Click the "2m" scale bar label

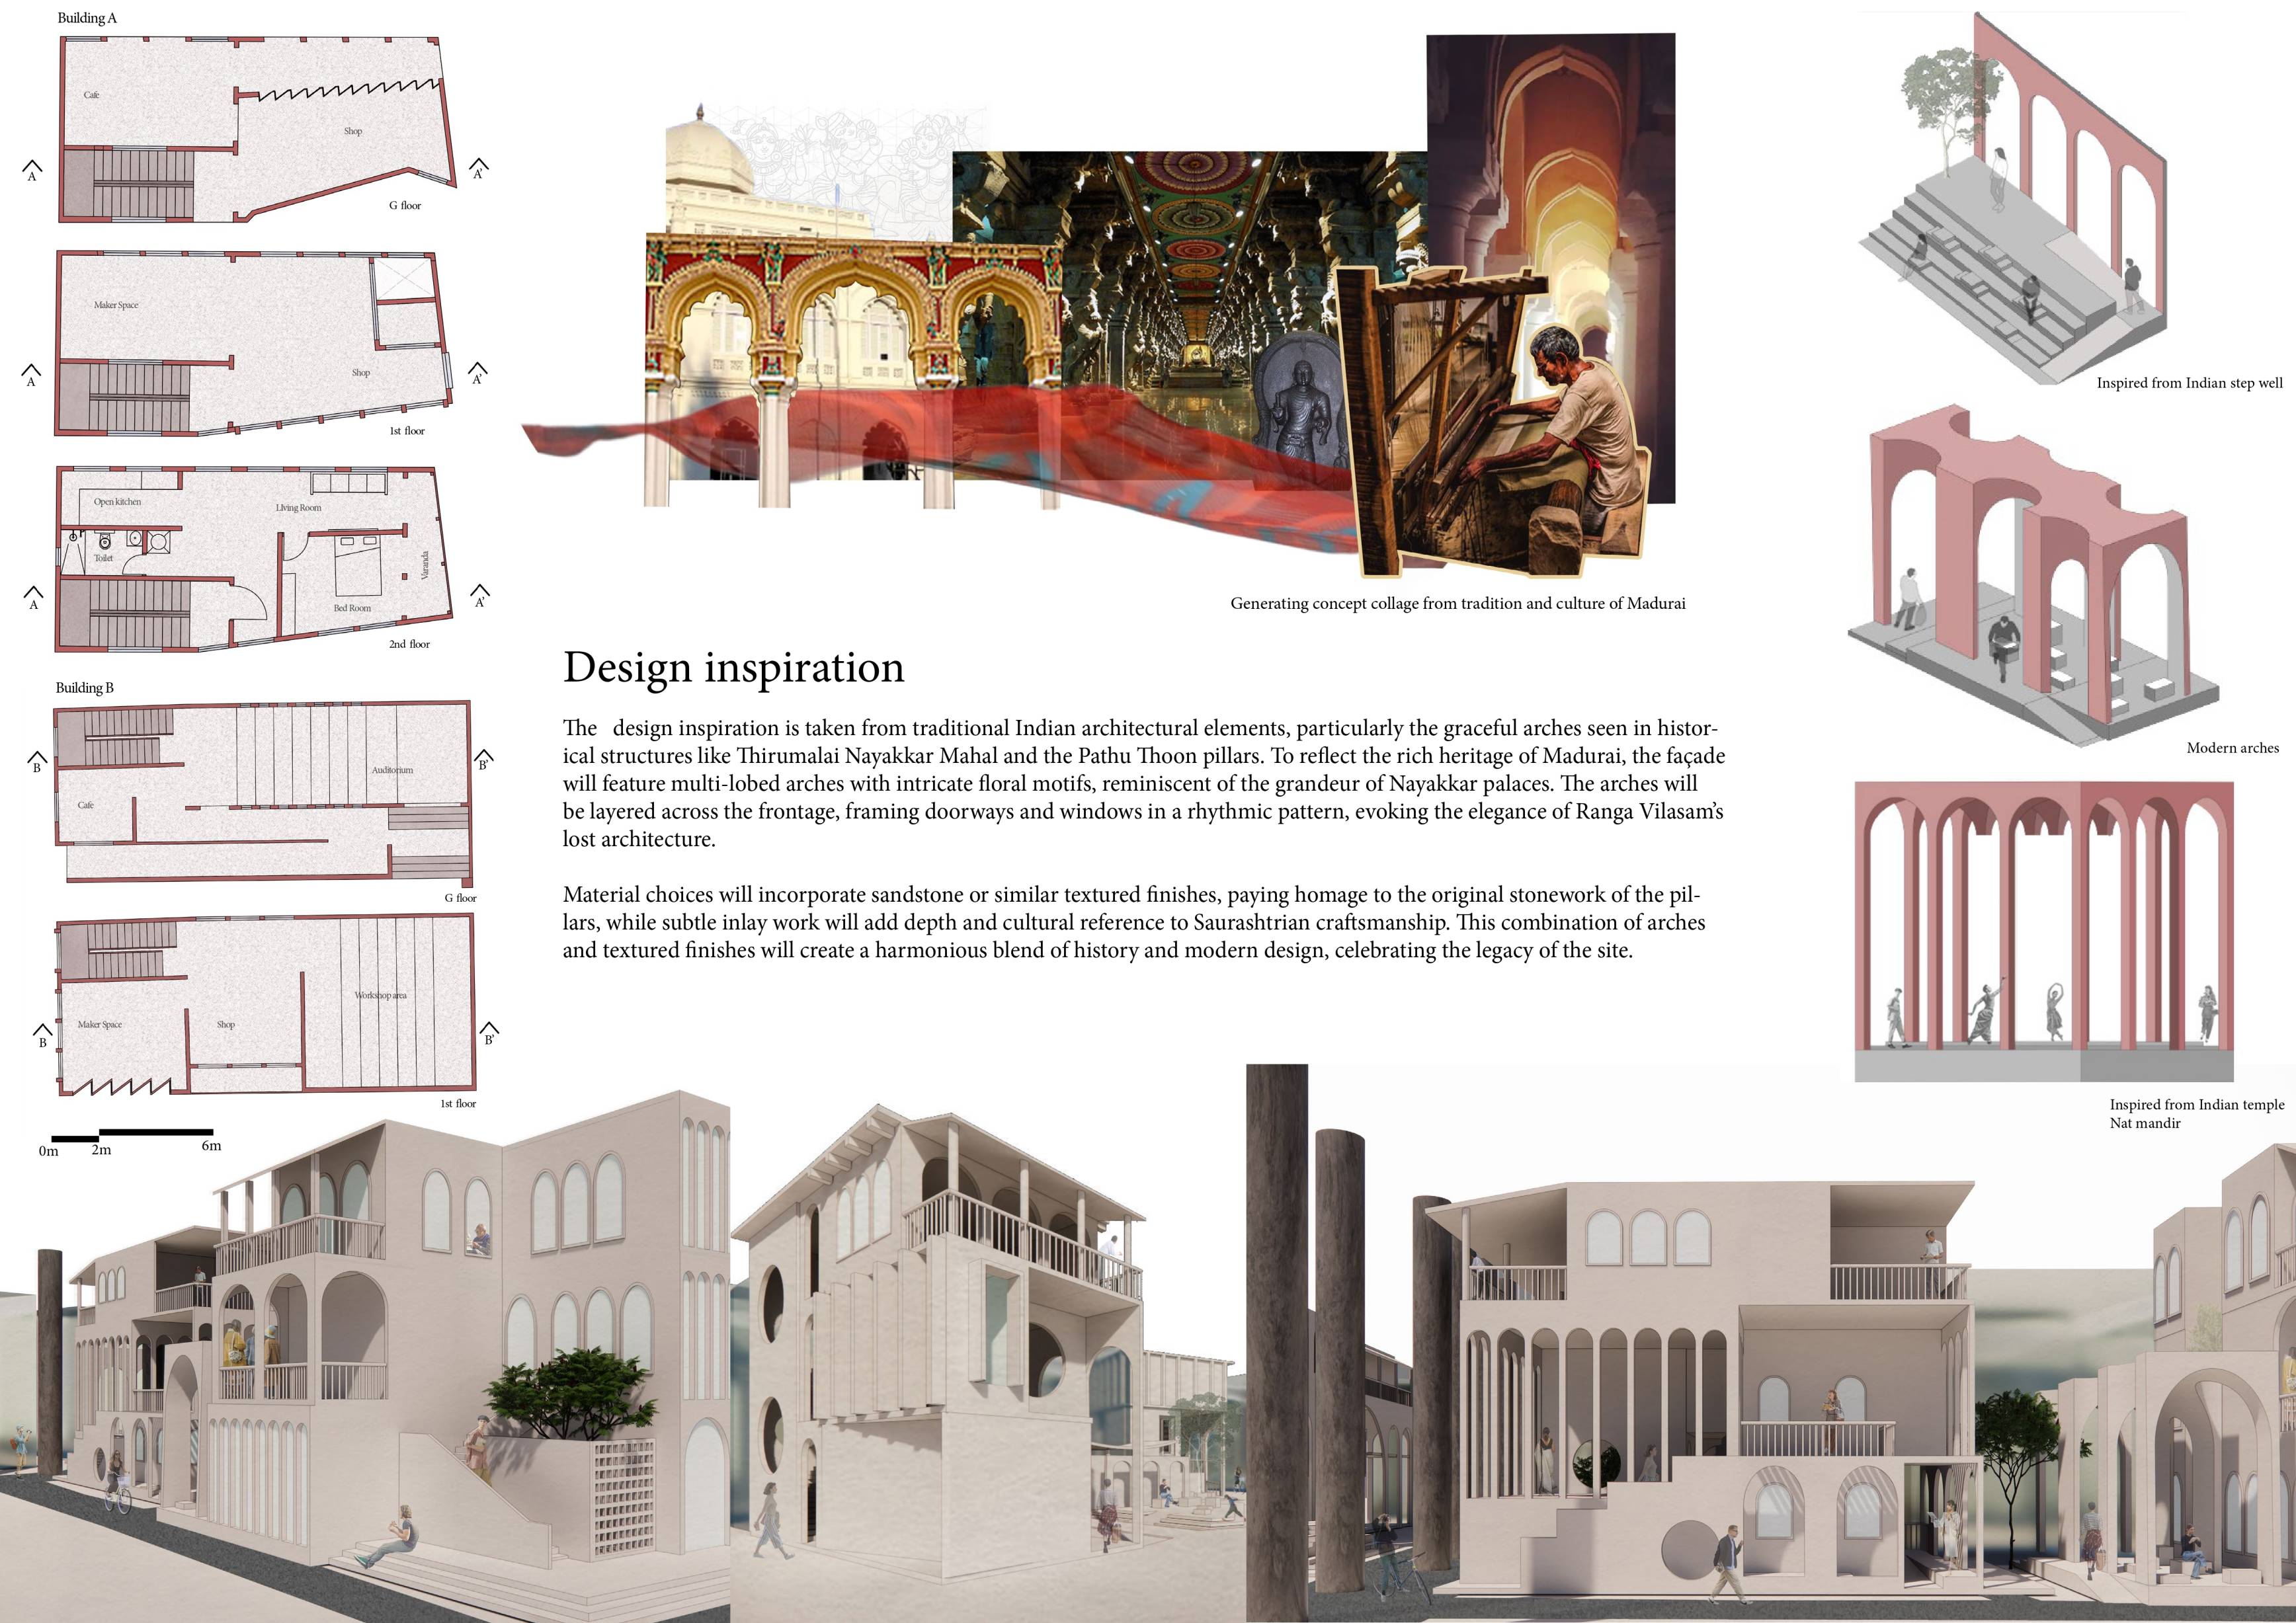pyautogui.click(x=101, y=1150)
